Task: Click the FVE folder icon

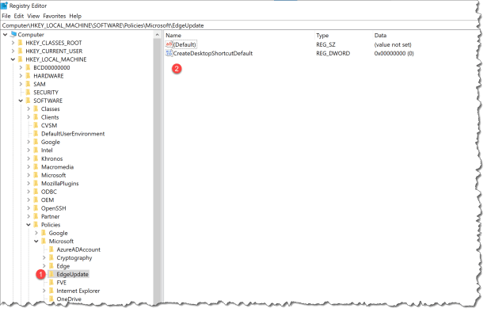Action: (51, 283)
